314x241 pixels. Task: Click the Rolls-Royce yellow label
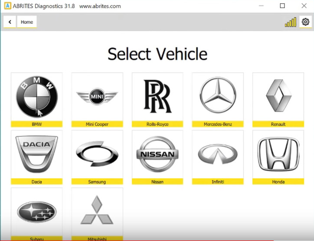(x=157, y=124)
